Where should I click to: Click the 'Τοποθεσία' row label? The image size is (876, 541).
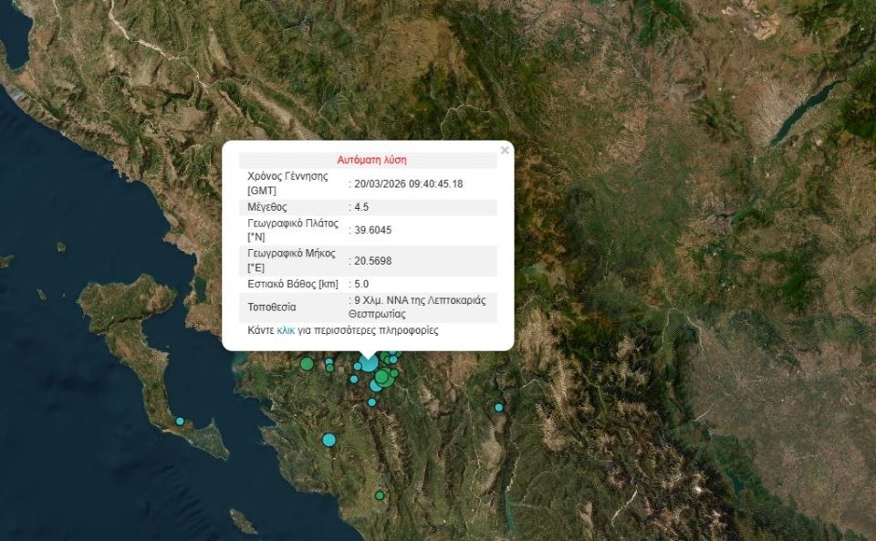click(x=271, y=307)
